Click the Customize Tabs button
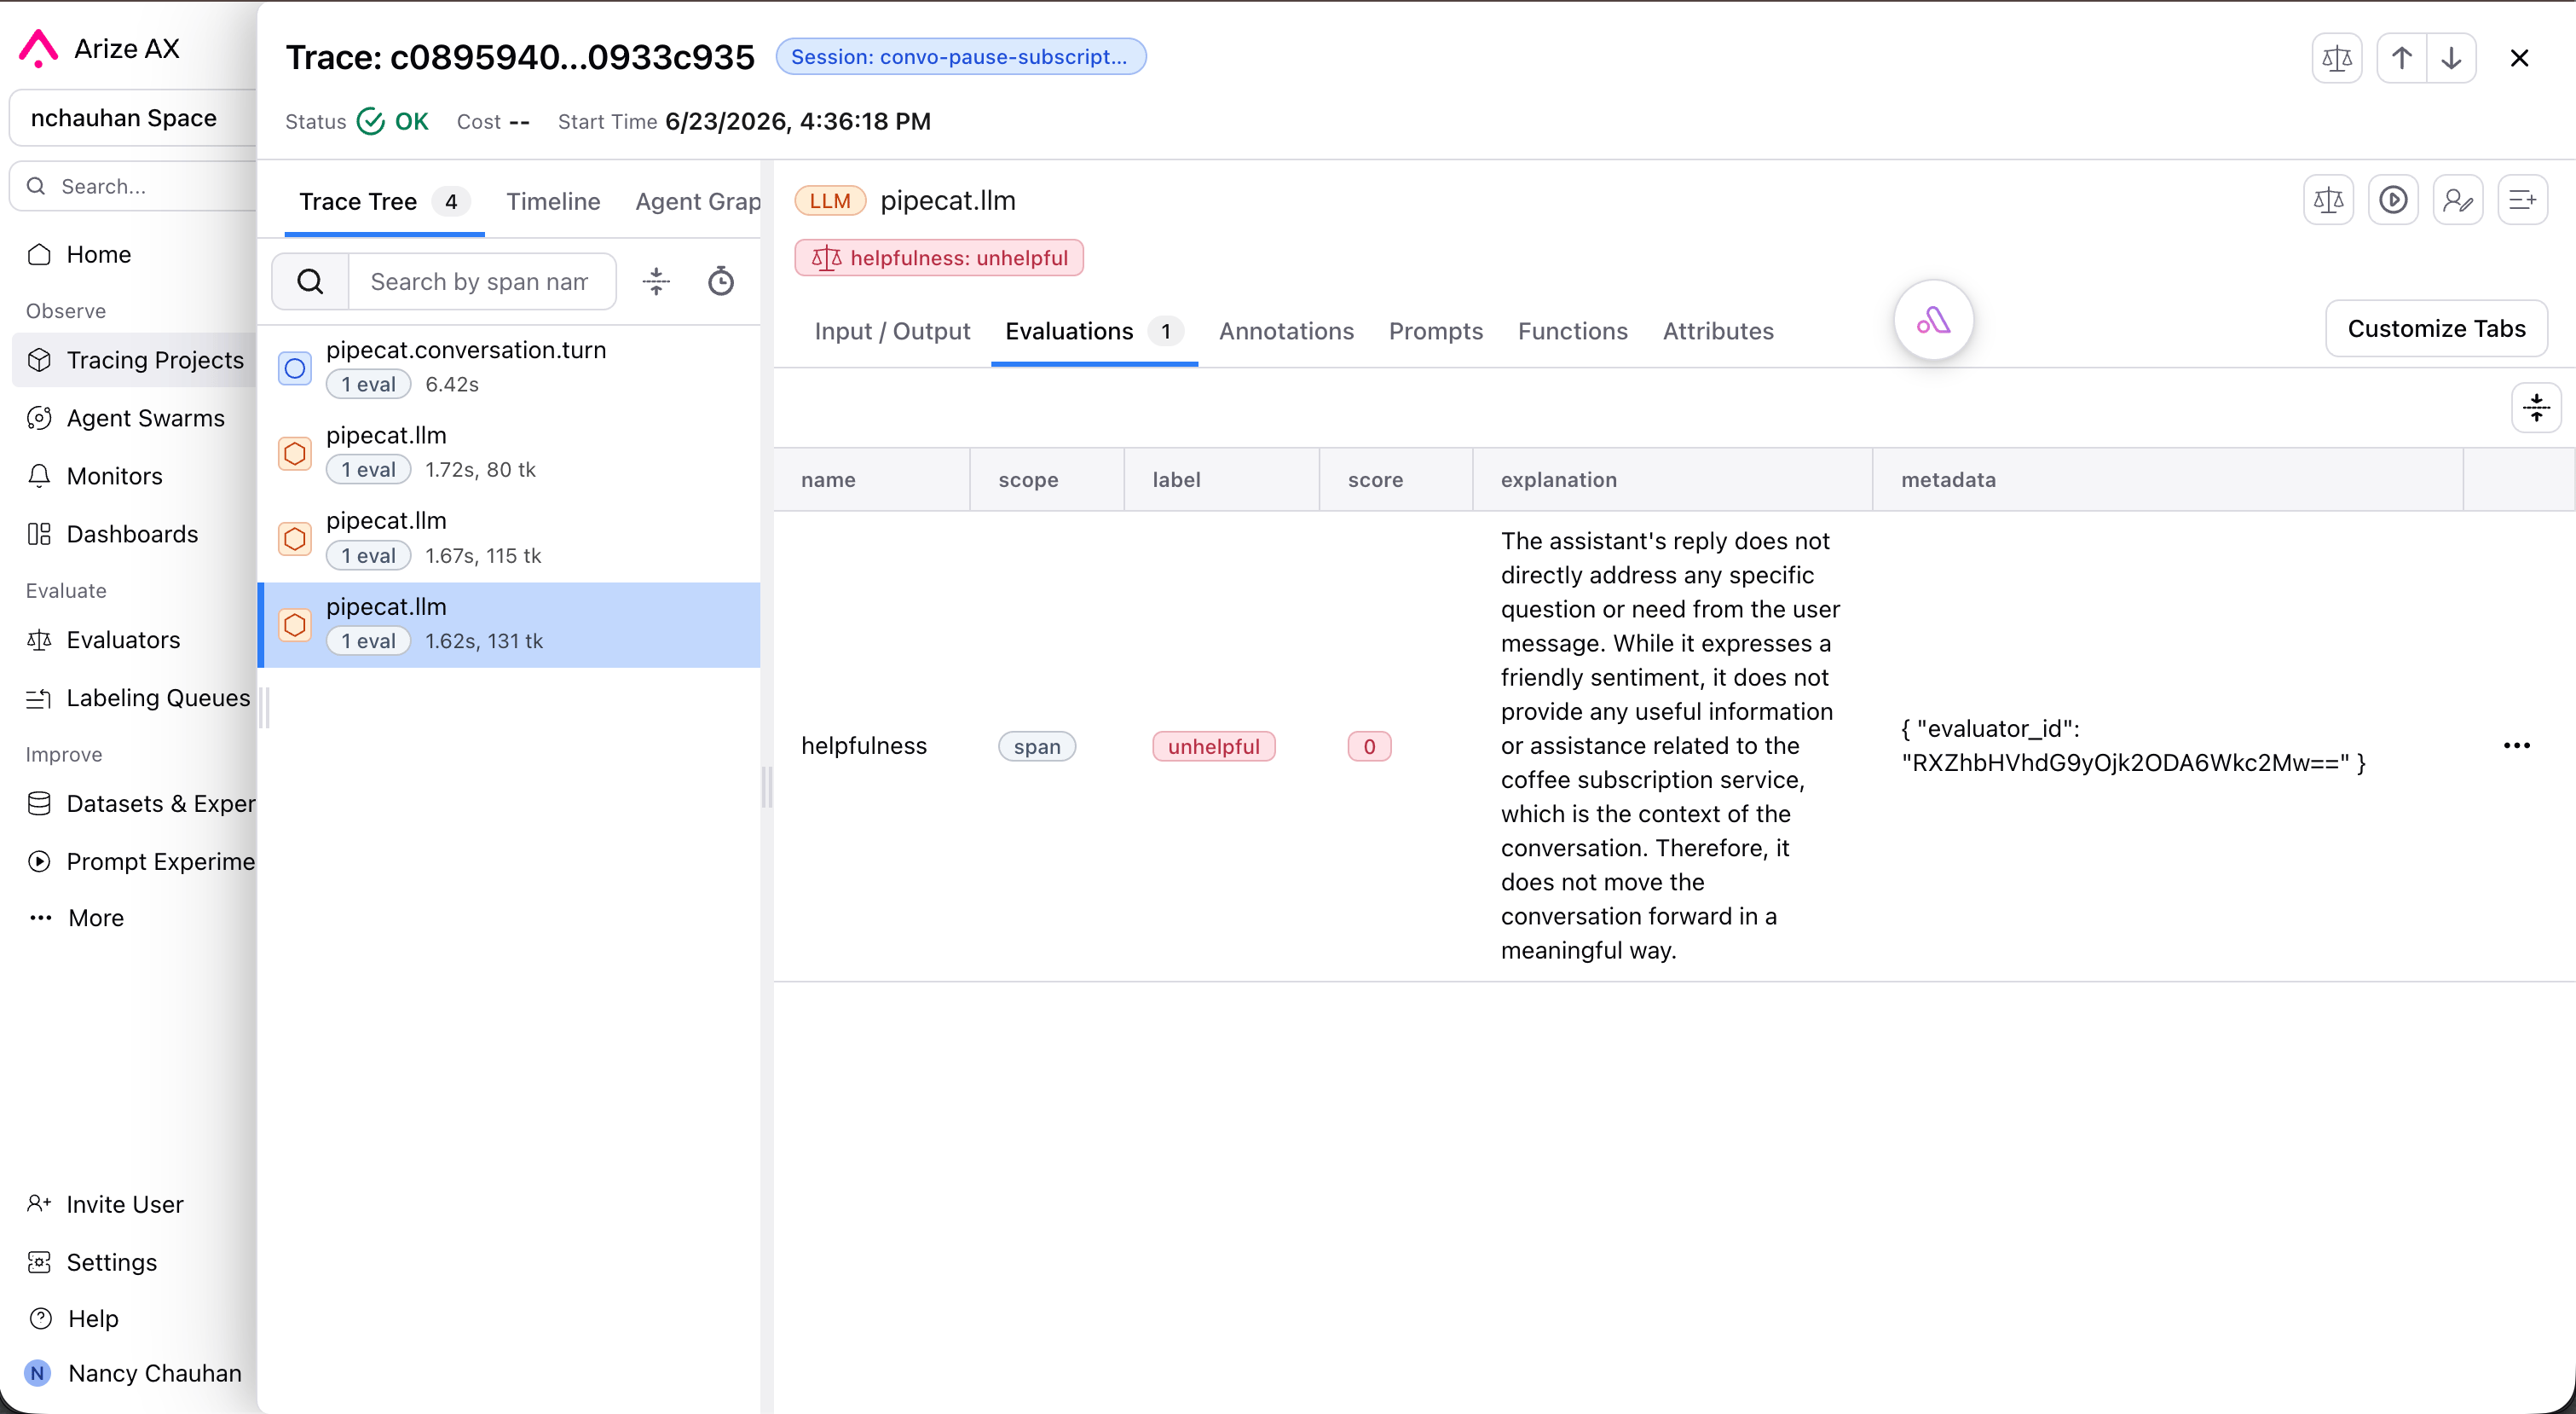The width and height of the screenshot is (2576, 1414). click(2436, 328)
